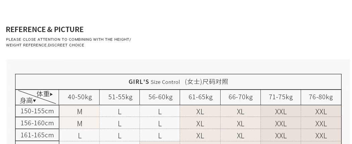The image size is (352, 144).
Task: Click the arrow icon beside 体重
Action: point(51,95)
